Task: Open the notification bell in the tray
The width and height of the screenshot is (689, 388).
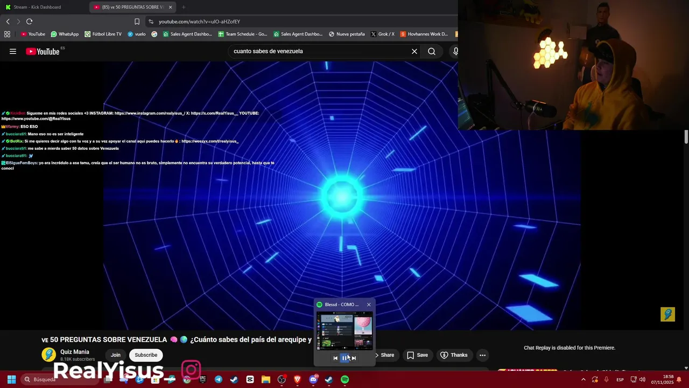Action: 679,379
